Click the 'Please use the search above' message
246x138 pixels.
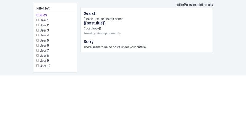pyautogui.click(x=103, y=19)
